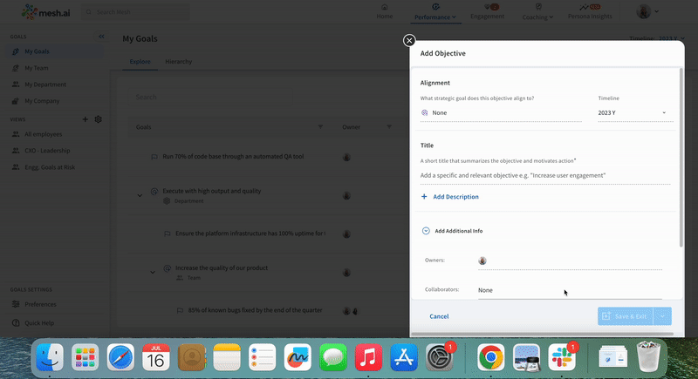Open Contacts from the Dock
698x379 pixels.
point(191,357)
